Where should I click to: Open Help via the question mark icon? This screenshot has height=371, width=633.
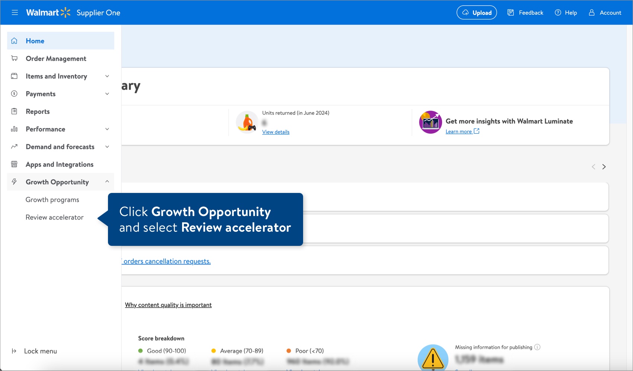(557, 12)
